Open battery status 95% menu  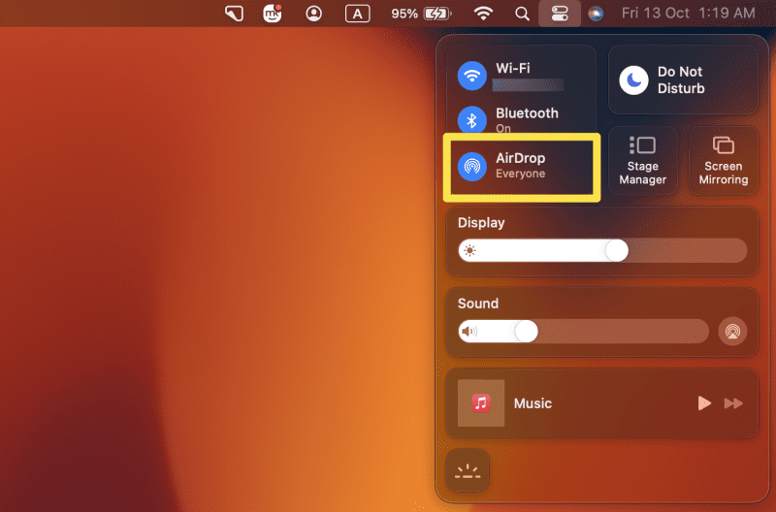(421, 14)
